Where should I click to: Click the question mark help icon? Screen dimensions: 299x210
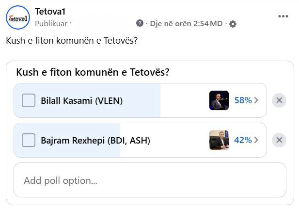pos(140,23)
